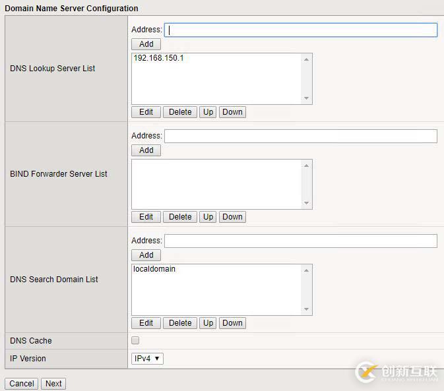Add address to BIND Forwarder Server List
The width and height of the screenshot is (444, 391).
coord(146,150)
